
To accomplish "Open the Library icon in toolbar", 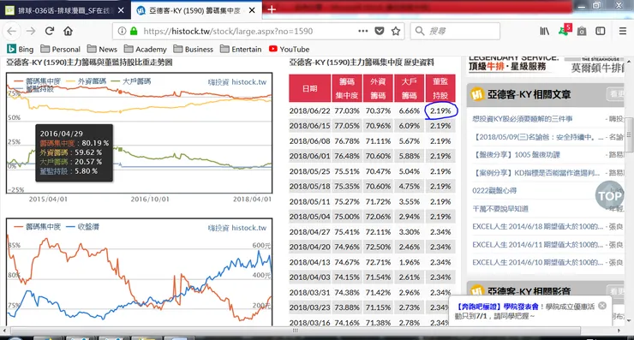I will (x=545, y=31).
